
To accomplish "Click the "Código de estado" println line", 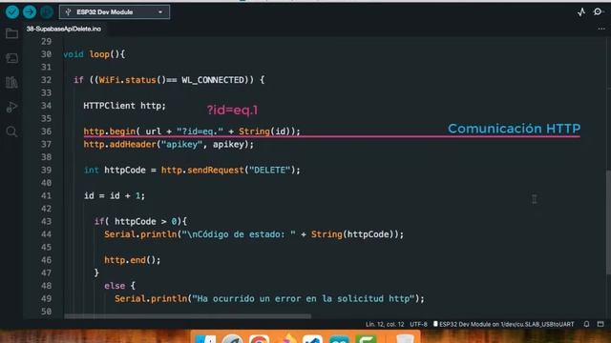I will coord(254,234).
